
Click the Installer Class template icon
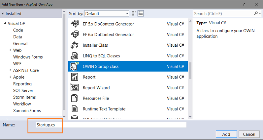click(x=75, y=45)
